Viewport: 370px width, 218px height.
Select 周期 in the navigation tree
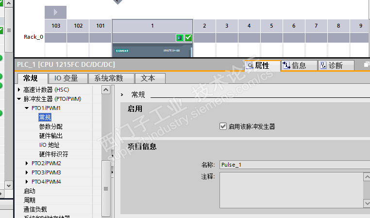(30, 200)
